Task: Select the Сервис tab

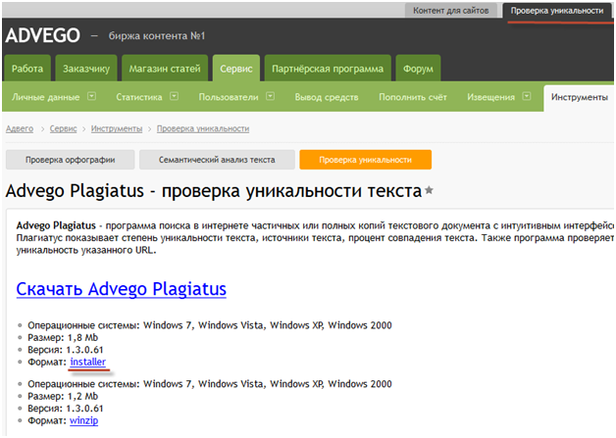Action: [x=236, y=69]
